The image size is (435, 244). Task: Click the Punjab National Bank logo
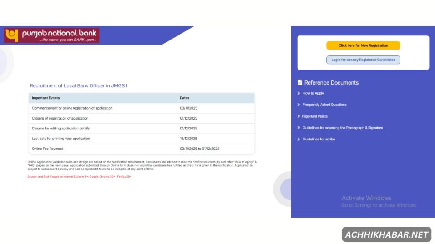(x=51, y=35)
